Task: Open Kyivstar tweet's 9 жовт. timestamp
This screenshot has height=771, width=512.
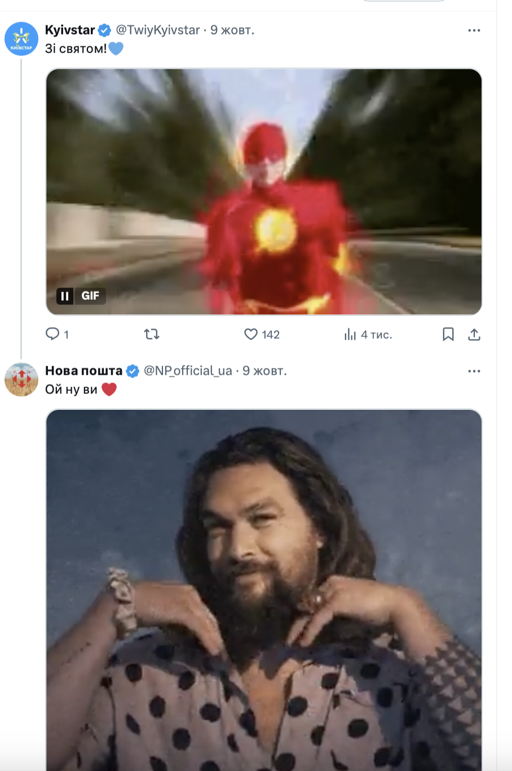Action: click(x=232, y=30)
